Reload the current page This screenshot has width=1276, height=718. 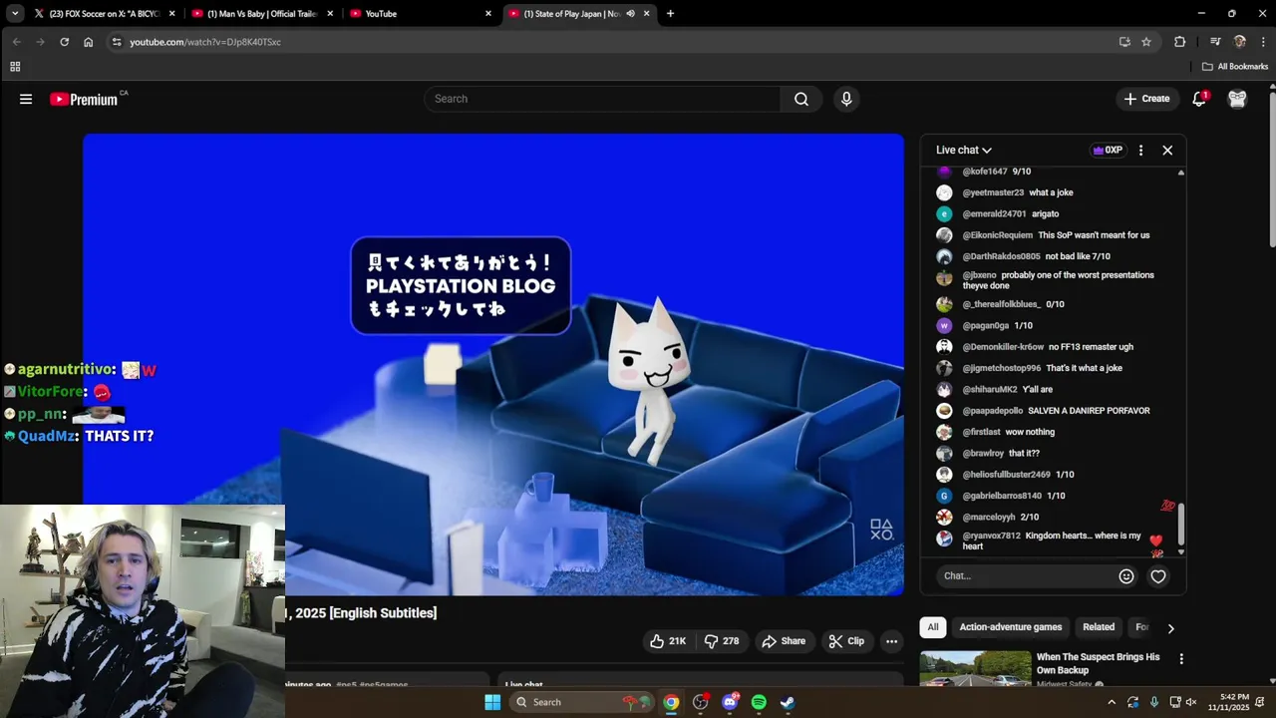pyautogui.click(x=64, y=42)
